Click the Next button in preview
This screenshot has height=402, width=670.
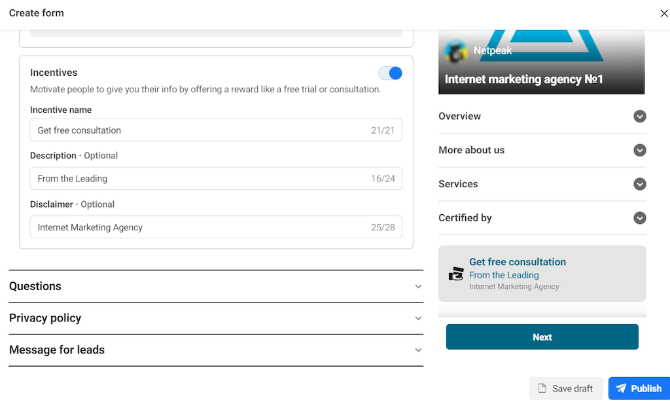pos(542,337)
